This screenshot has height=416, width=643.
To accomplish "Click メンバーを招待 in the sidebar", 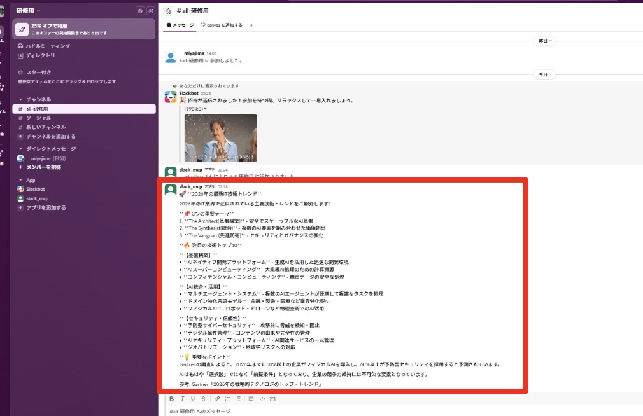I will [x=43, y=167].
